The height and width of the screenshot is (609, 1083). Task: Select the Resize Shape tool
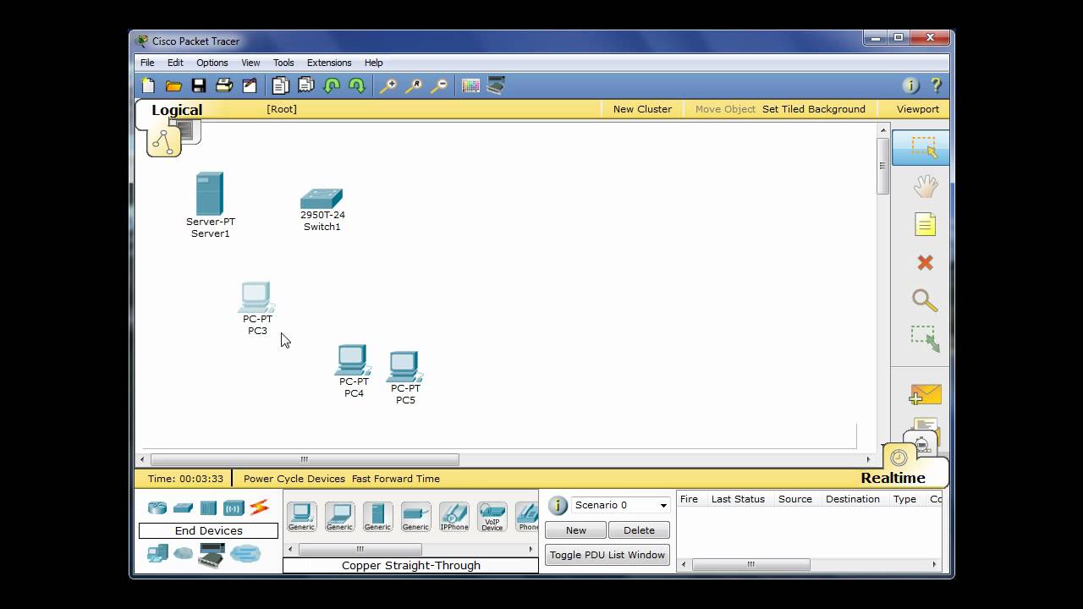(925, 338)
